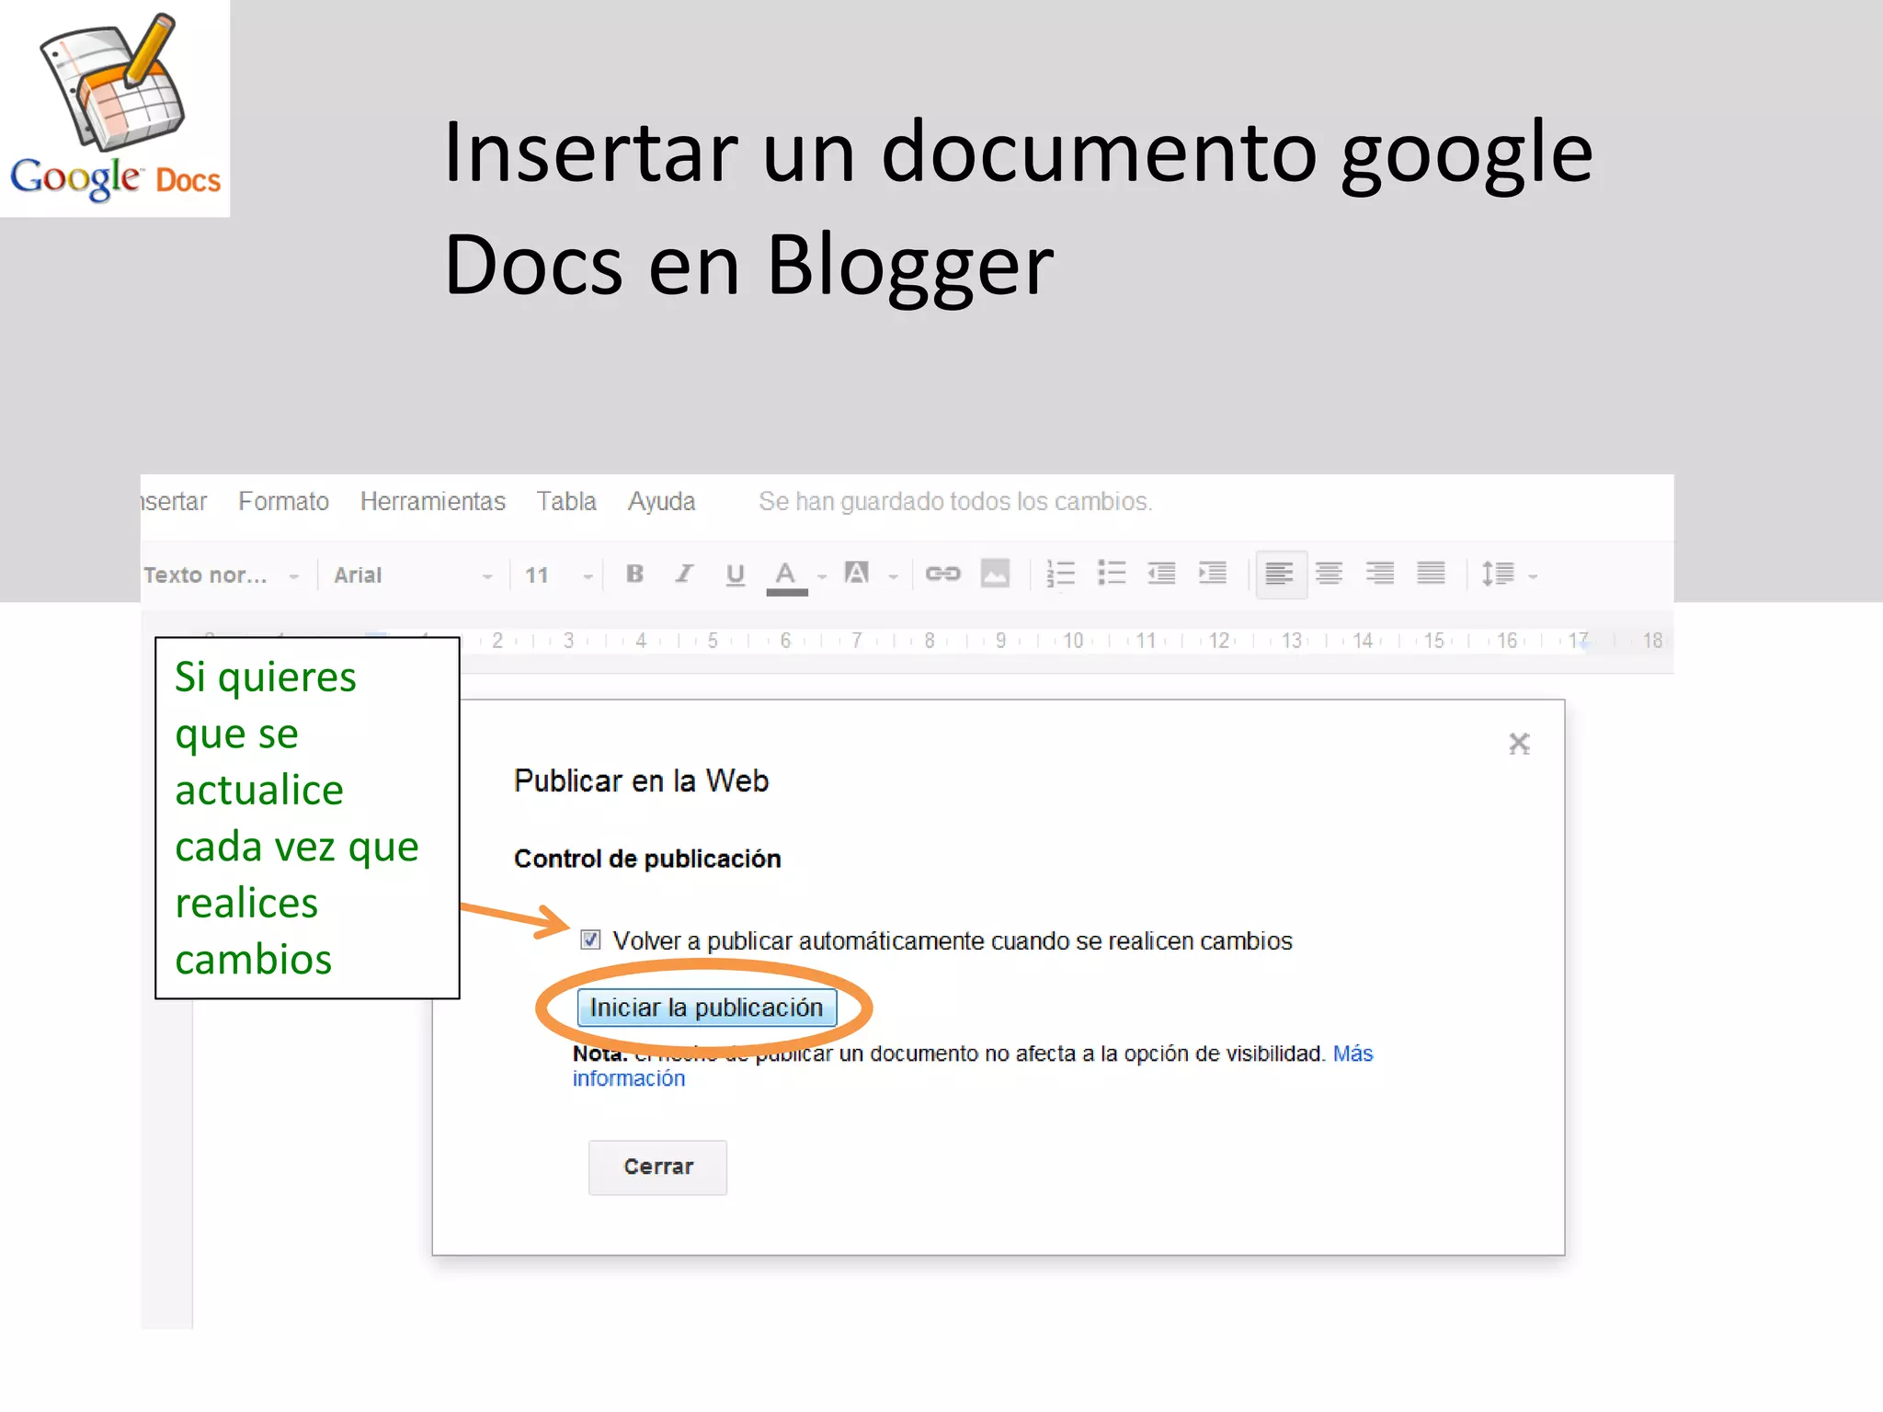Close the Publicar en la Web dialog
Image resolution: width=1883 pixels, height=1412 pixels.
[x=1519, y=743]
